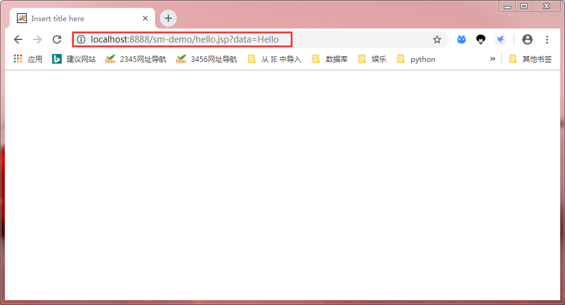
Task: Open the 建议网站 bookmark
Action: click(74, 59)
